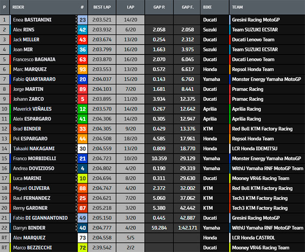Image resolution: width=305 pixels, height=252 pixels.
Task: Click the # column header
Action: [x=82, y=7]
